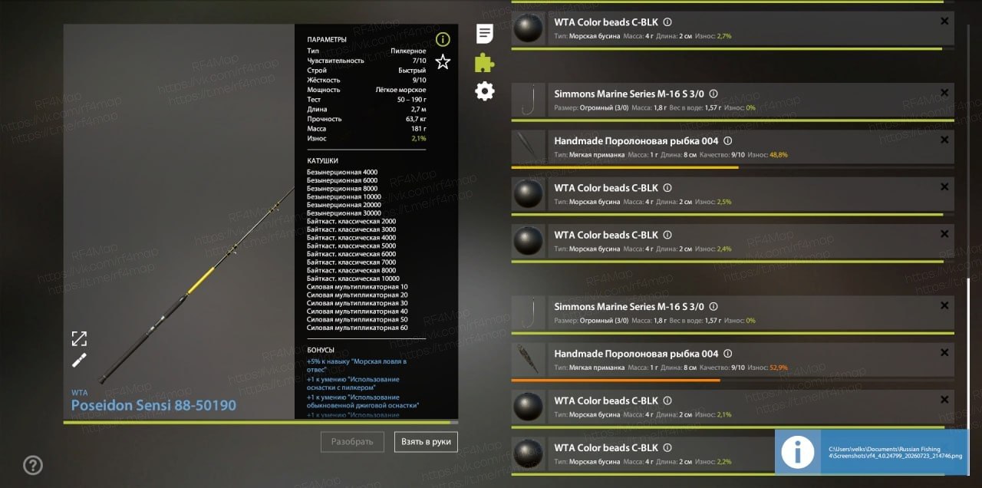Remove the Поролоновая рыбка with 48,8% wear
982x488 pixels.
[x=944, y=140]
